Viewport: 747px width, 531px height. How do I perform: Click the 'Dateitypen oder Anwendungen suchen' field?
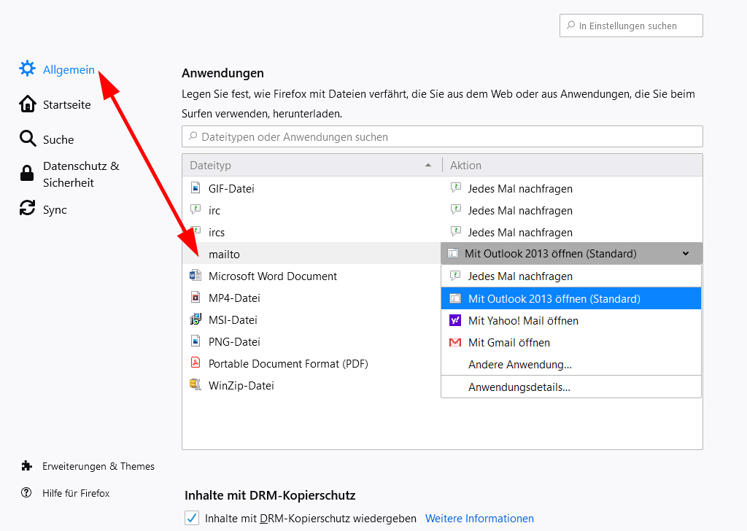point(442,136)
